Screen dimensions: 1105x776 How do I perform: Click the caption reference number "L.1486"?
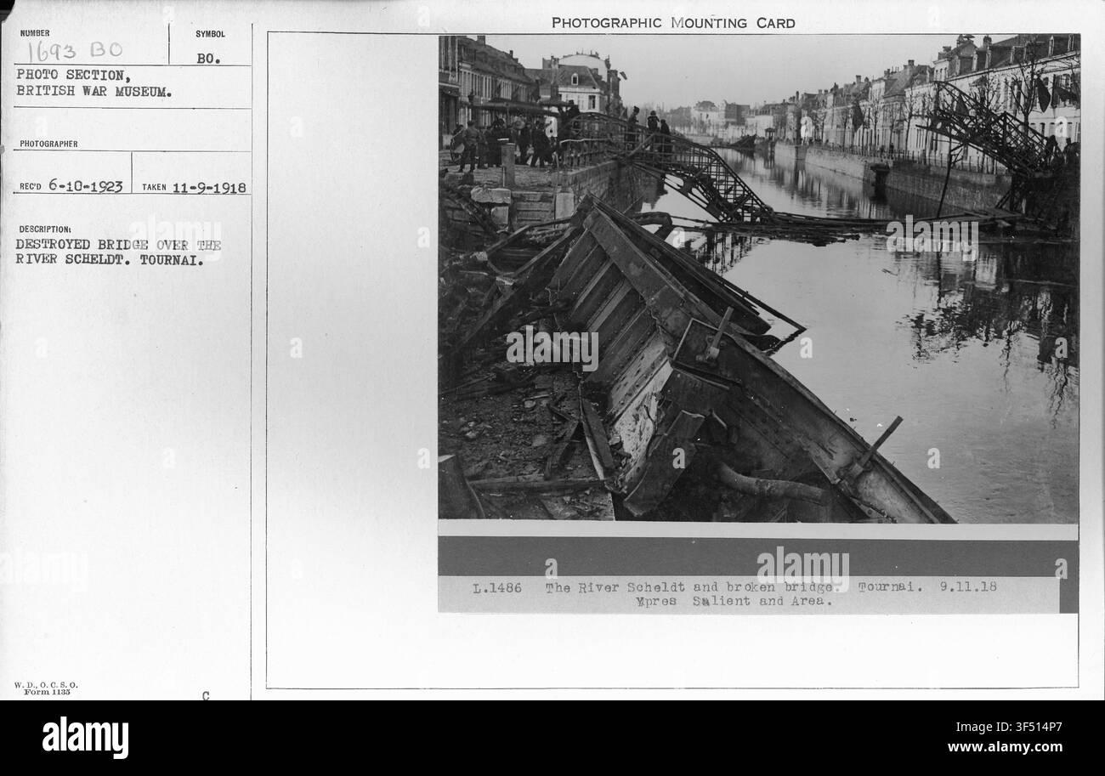coord(497,587)
